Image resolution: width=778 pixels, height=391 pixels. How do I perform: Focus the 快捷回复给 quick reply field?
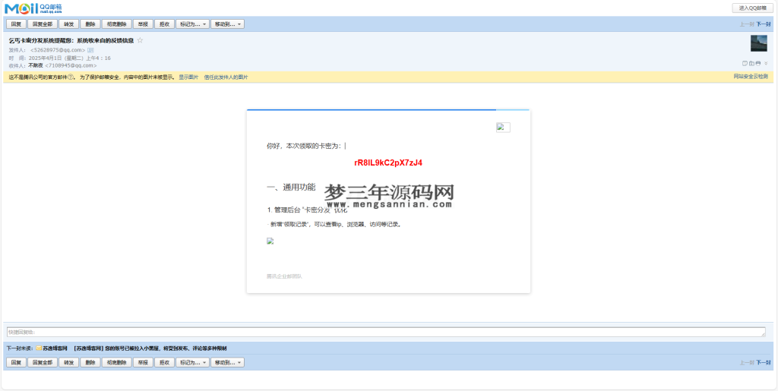point(386,332)
